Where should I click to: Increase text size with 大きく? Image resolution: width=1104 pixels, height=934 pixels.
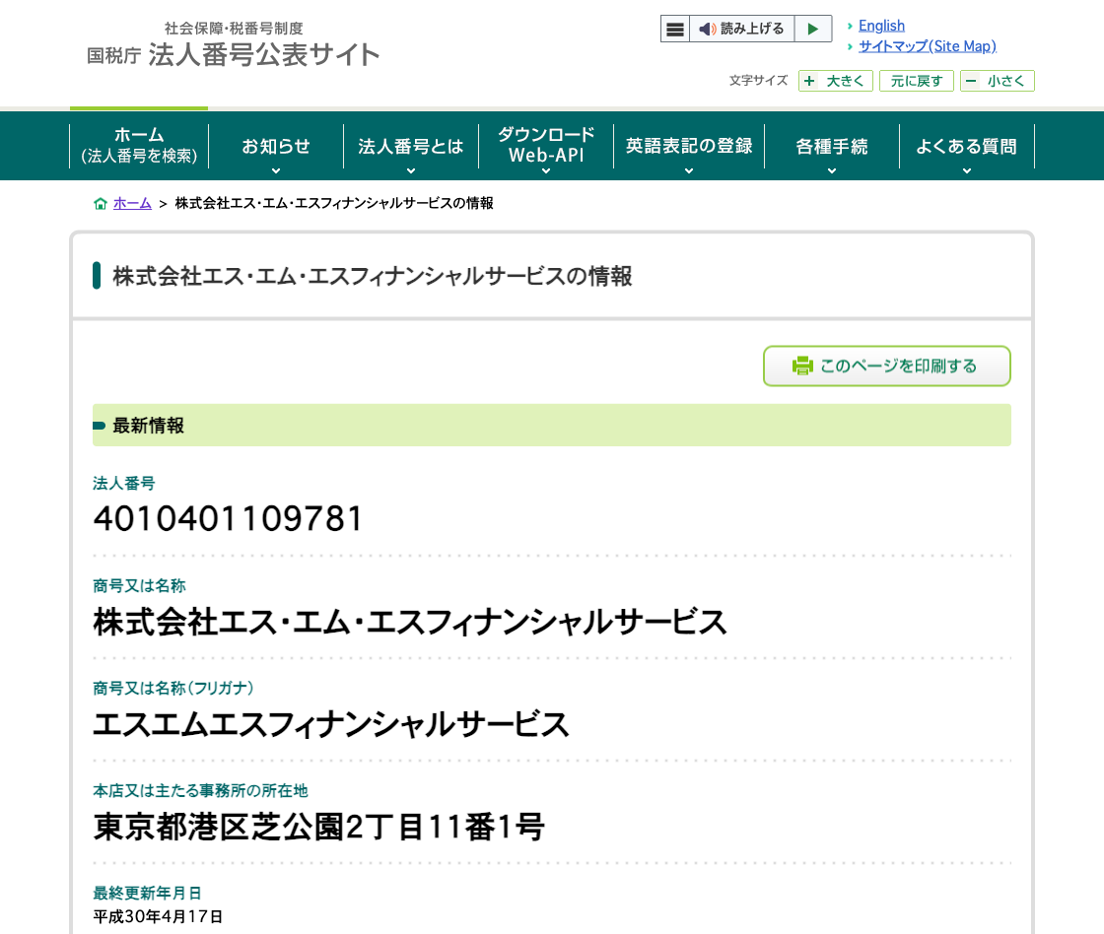pyautogui.click(x=835, y=81)
